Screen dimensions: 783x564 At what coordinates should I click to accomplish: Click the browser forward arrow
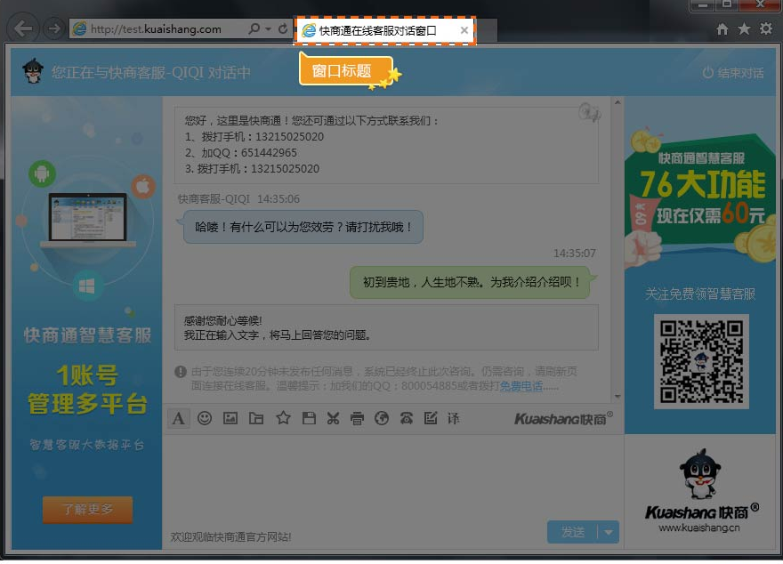pyautogui.click(x=54, y=28)
